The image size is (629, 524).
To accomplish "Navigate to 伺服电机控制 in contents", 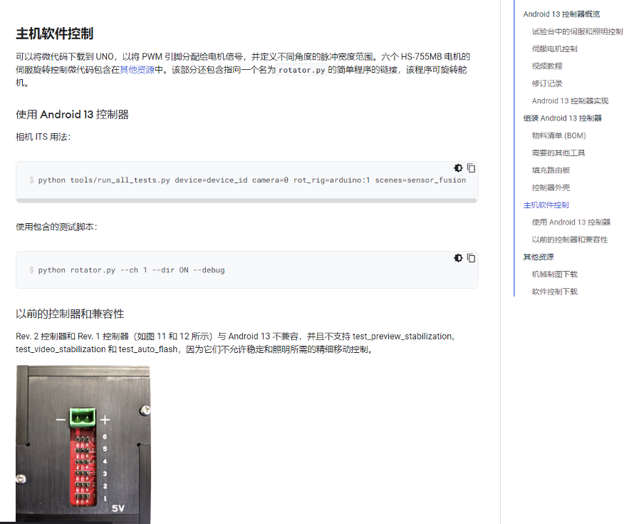I will tap(554, 49).
